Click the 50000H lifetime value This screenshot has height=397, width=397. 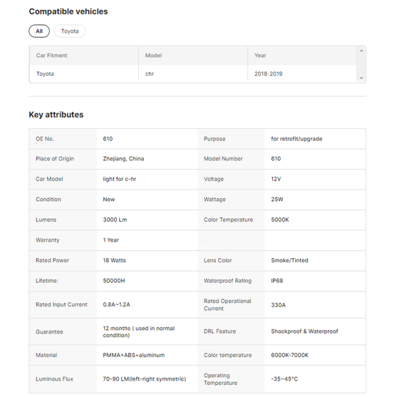114,280
